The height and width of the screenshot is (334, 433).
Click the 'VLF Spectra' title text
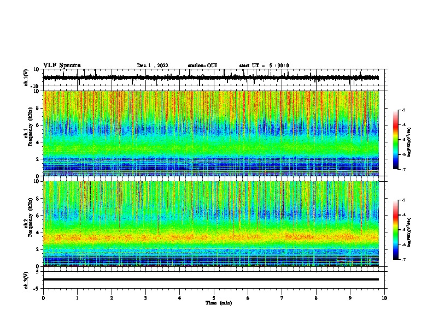pos(62,65)
